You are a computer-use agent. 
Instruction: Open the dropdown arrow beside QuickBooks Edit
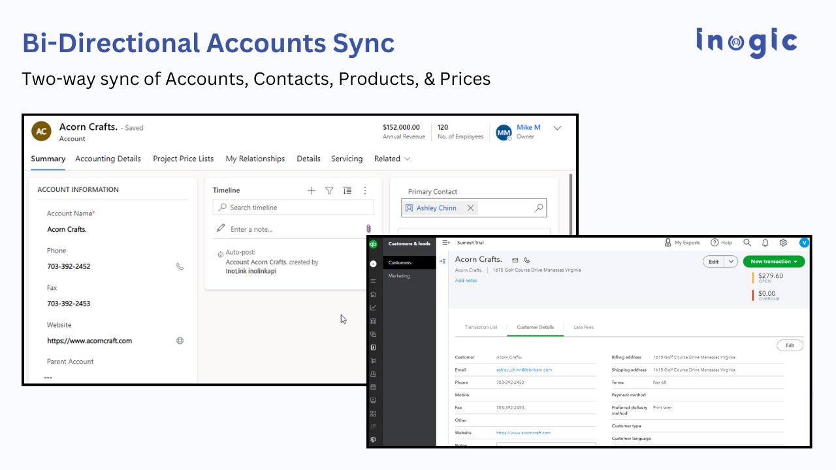point(731,262)
